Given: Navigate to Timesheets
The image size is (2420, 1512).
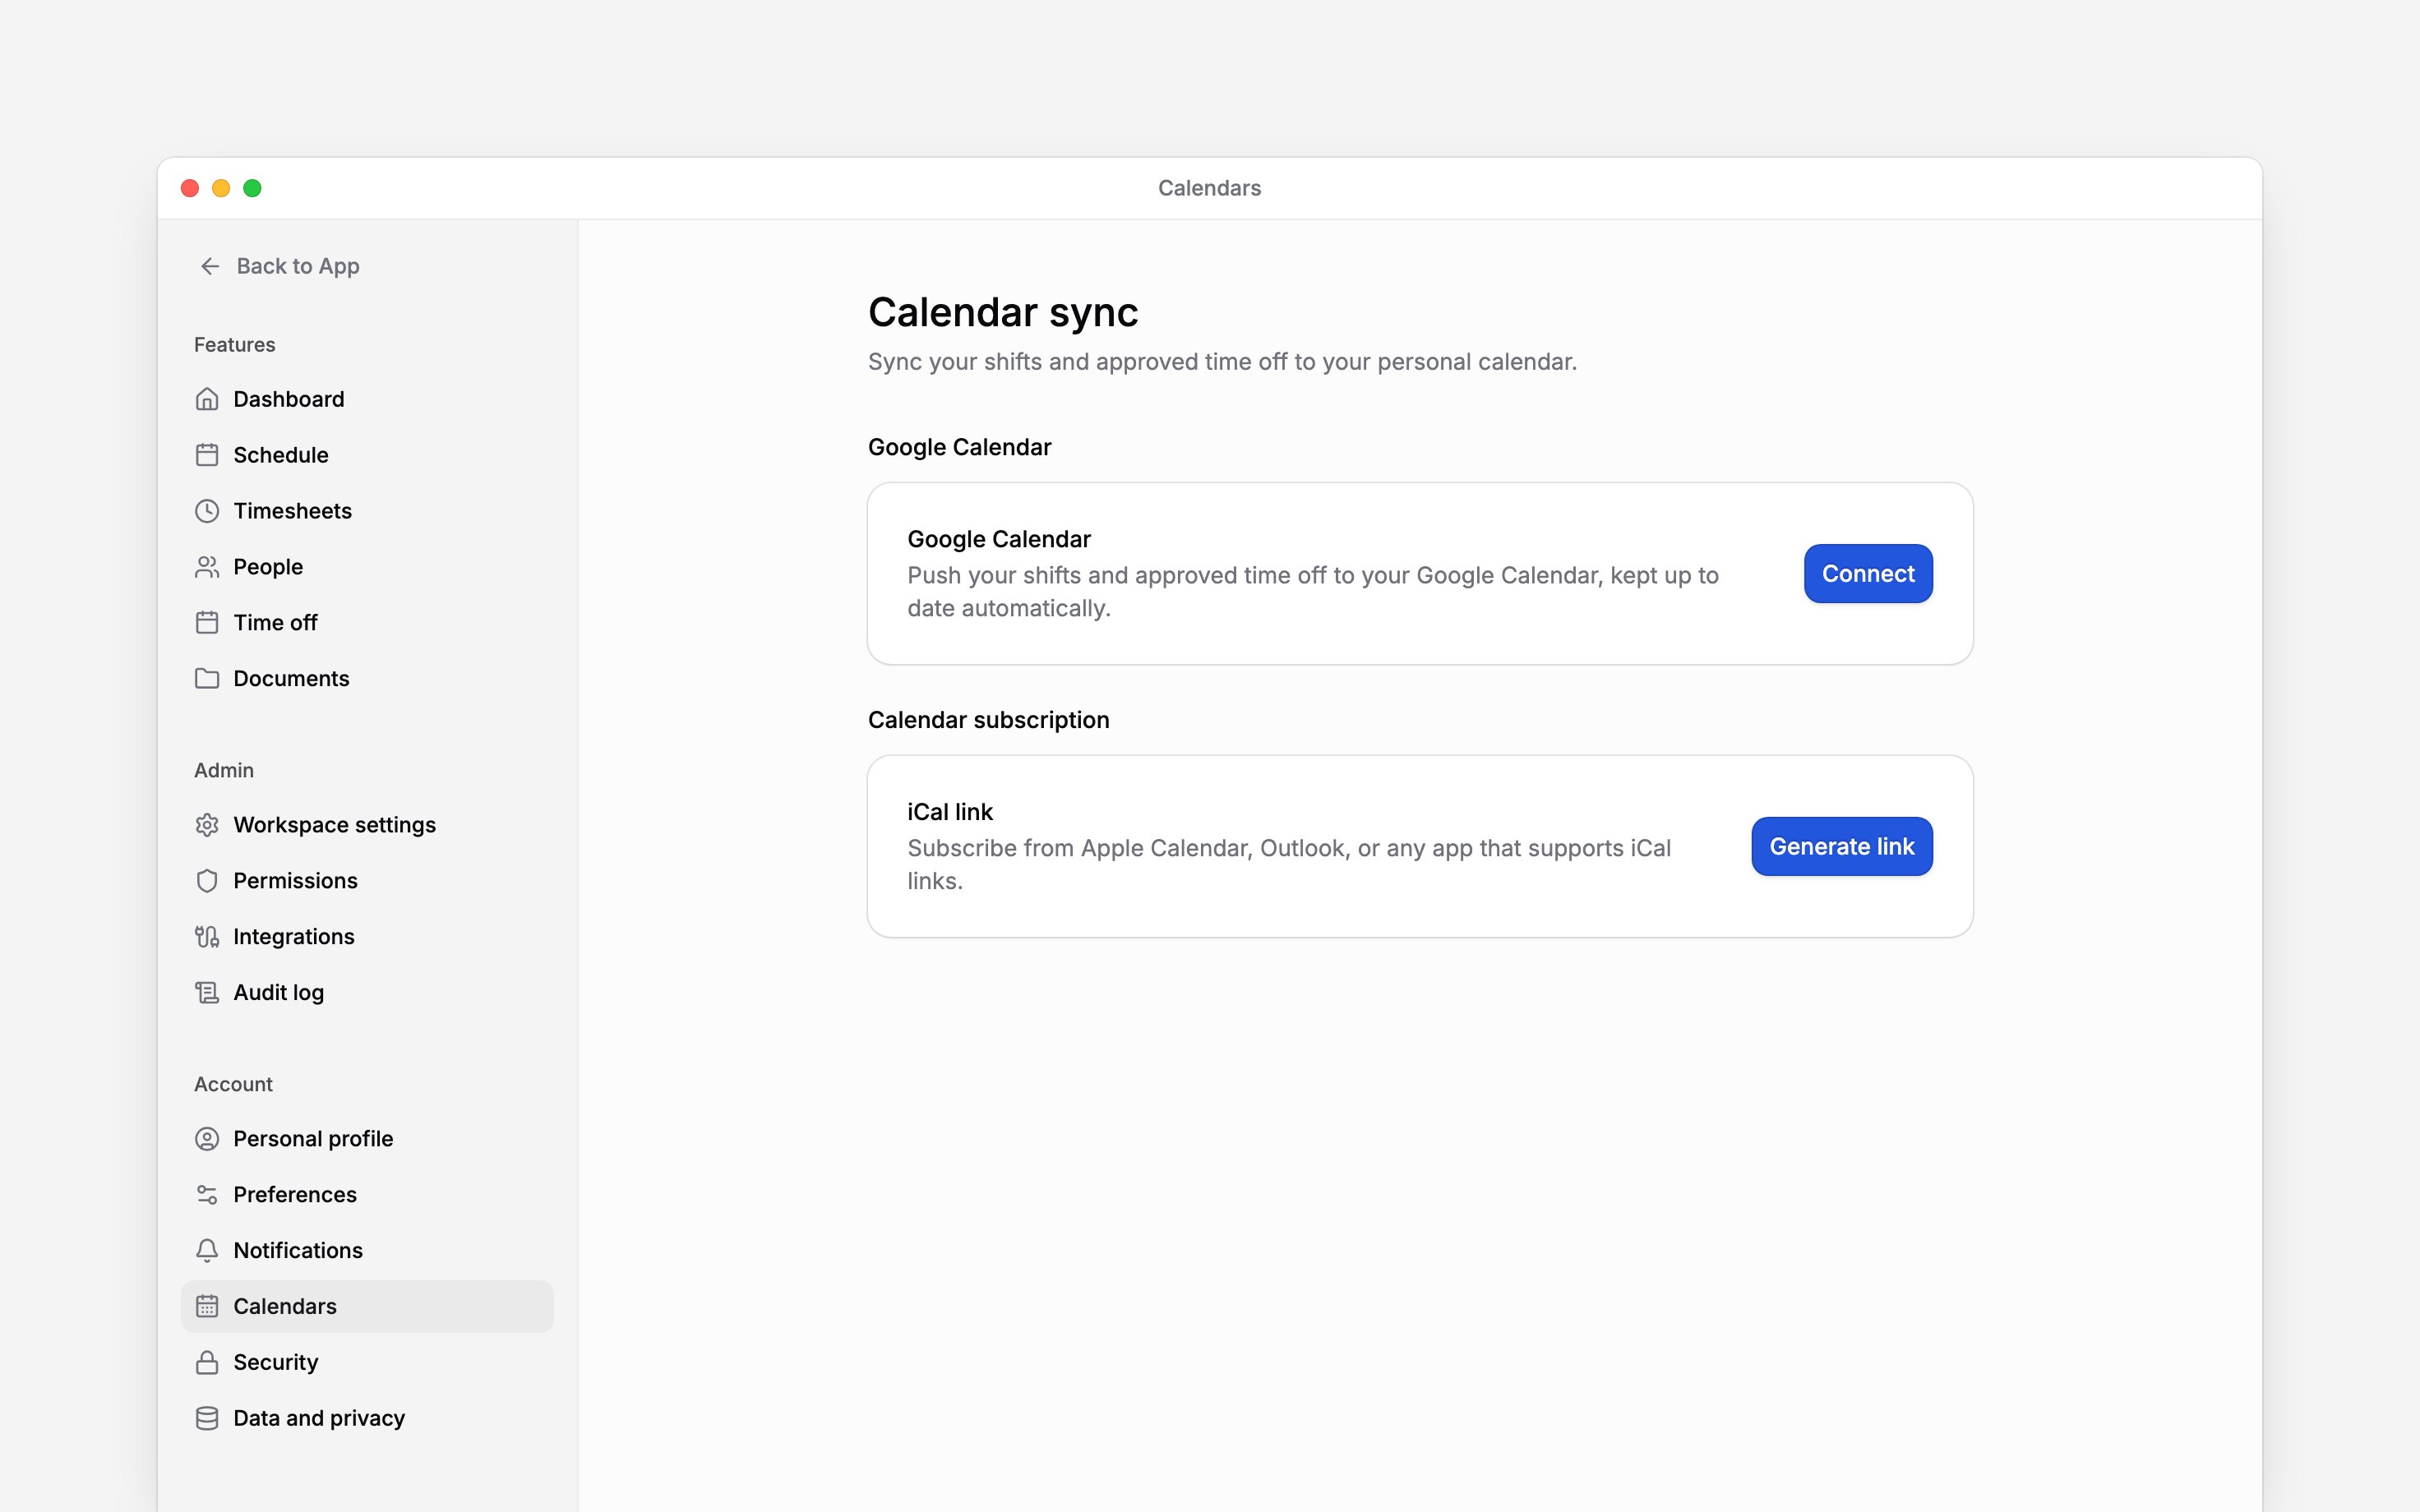Looking at the screenshot, I should click(367, 511).
